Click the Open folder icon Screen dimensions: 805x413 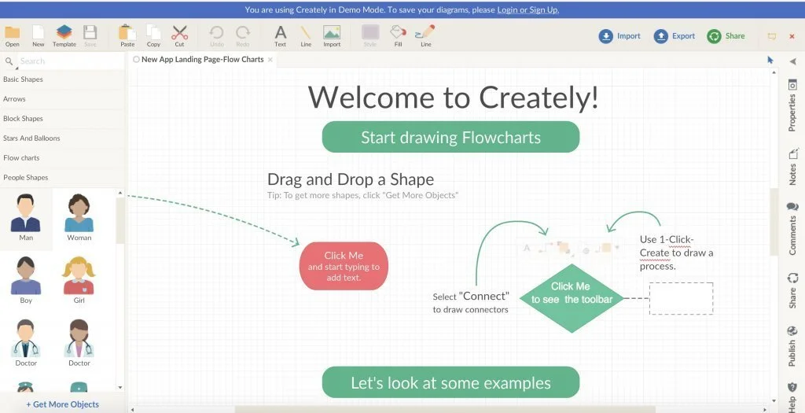(13, 33)
